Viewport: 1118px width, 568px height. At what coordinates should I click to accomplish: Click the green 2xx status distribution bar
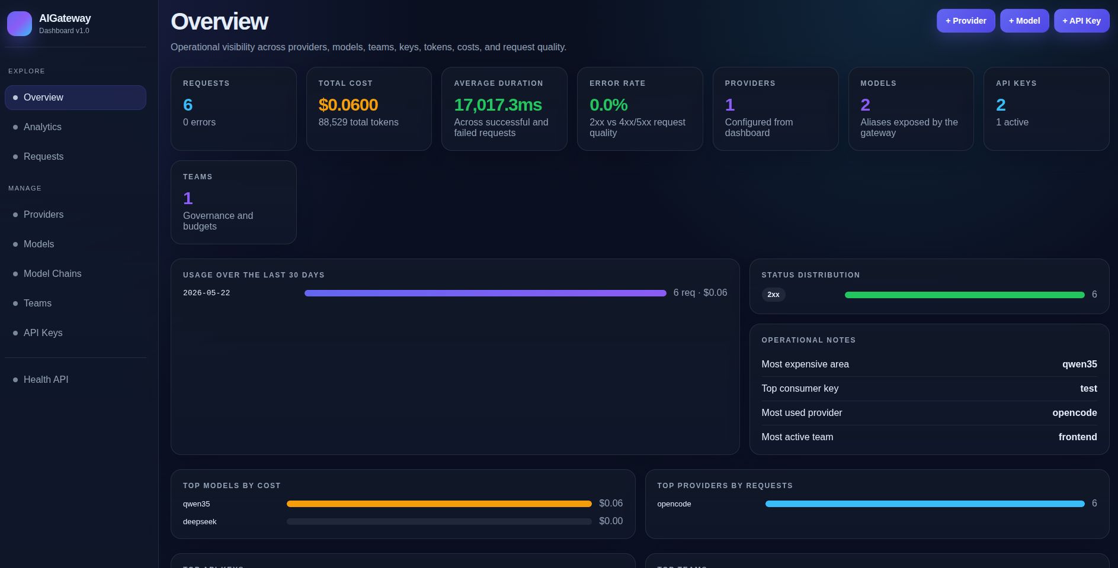pyautogui.click(x=965, y=295)
